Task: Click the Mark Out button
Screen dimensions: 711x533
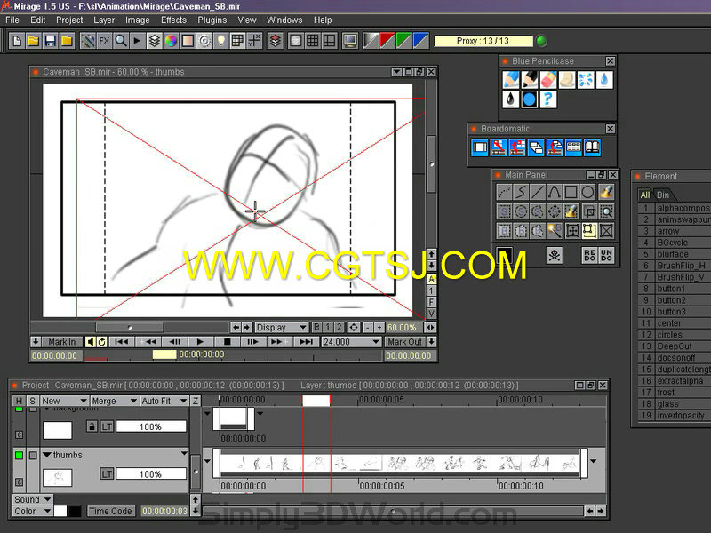Action: [404, 342]
